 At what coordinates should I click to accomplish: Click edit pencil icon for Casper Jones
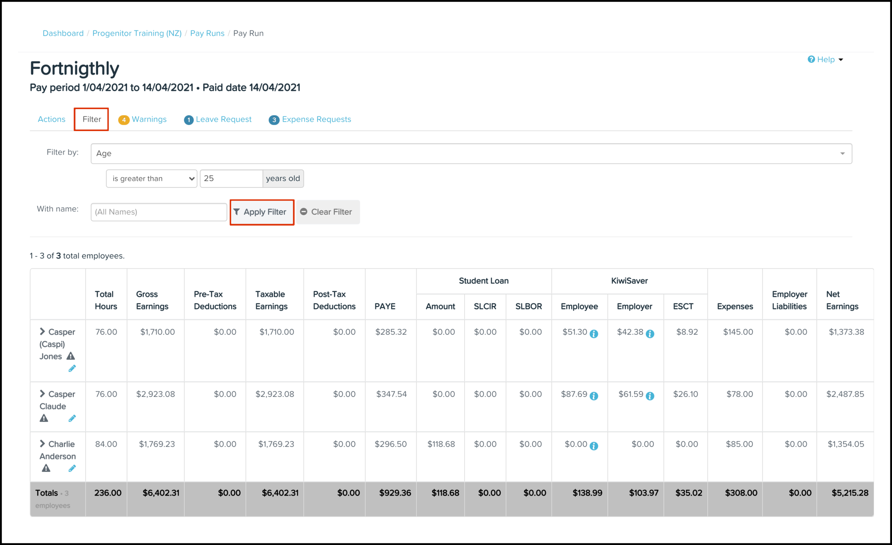(72, 369)
